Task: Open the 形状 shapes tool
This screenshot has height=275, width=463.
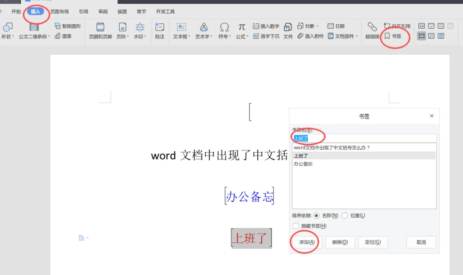Action: (x=7, y=31)
